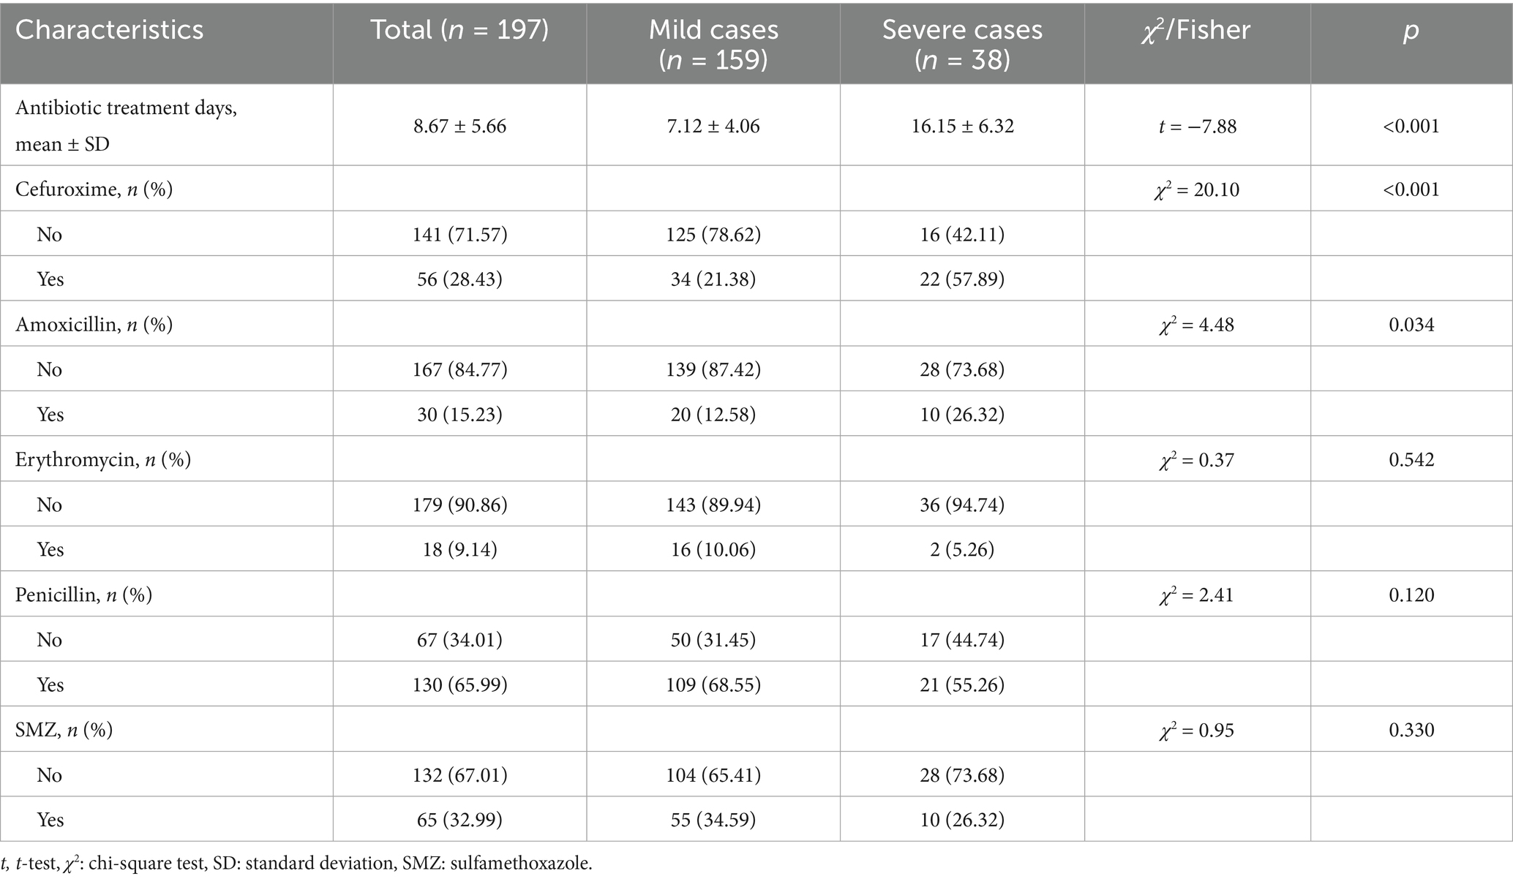Select the 16.15 ± 6.32 cell
The width and height of the screenshot is (1513, 879).
point(962,126)
